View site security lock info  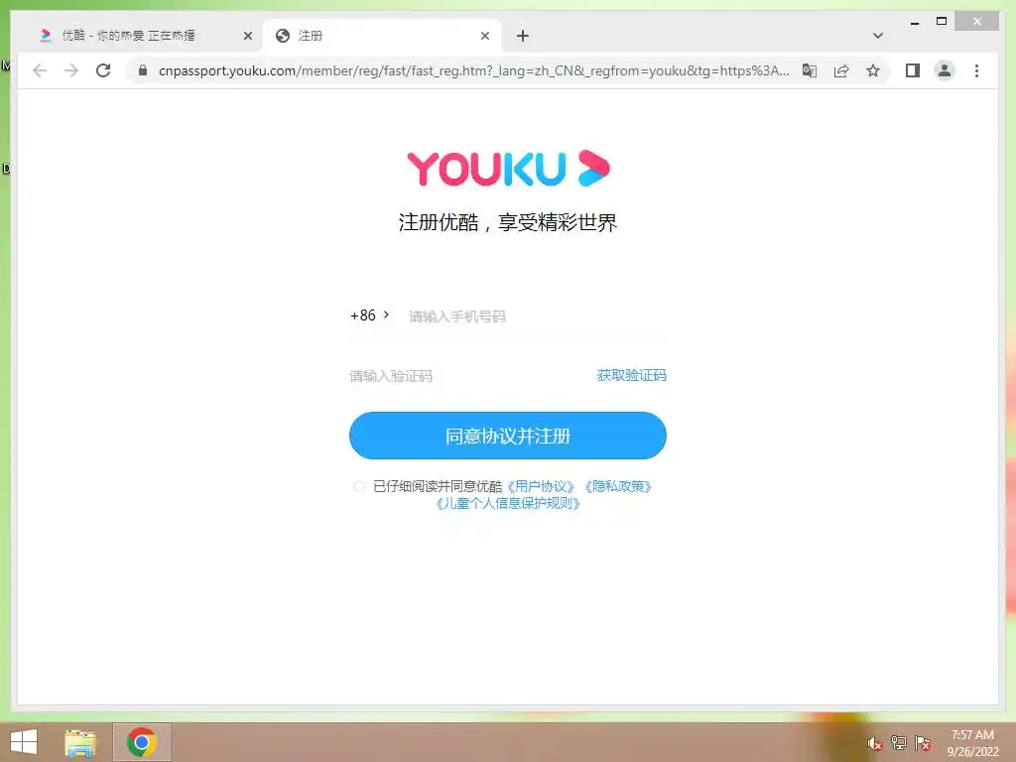pyautogui.click(x=143, y=70)
